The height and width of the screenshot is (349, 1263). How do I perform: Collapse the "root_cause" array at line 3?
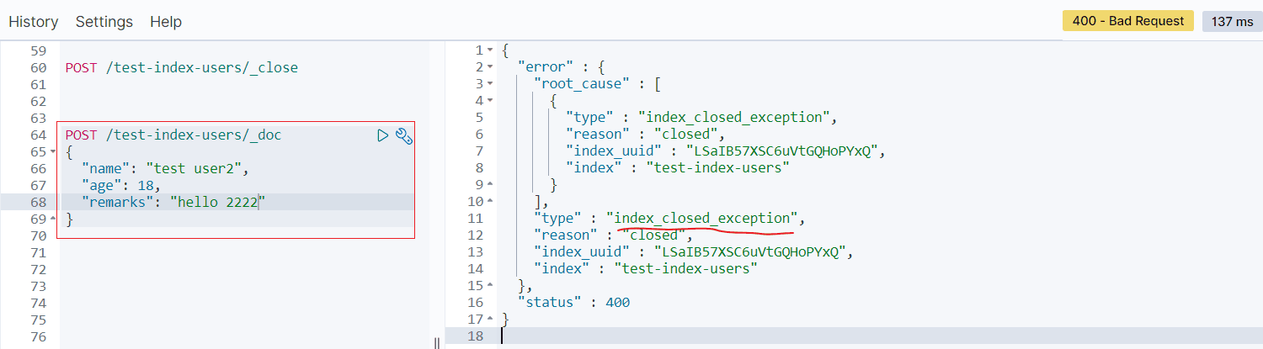coord(491,84)
